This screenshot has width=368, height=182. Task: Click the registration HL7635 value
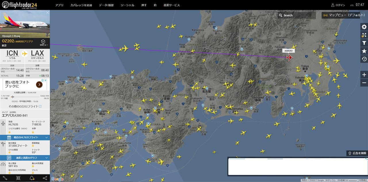point(13,125)
